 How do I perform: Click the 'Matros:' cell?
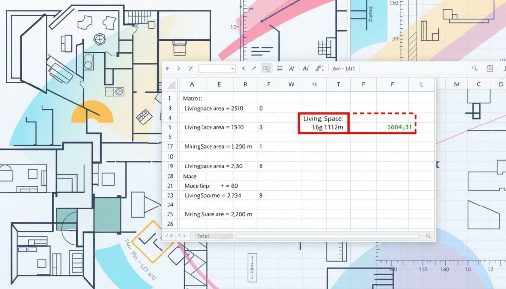click(192, 98)
